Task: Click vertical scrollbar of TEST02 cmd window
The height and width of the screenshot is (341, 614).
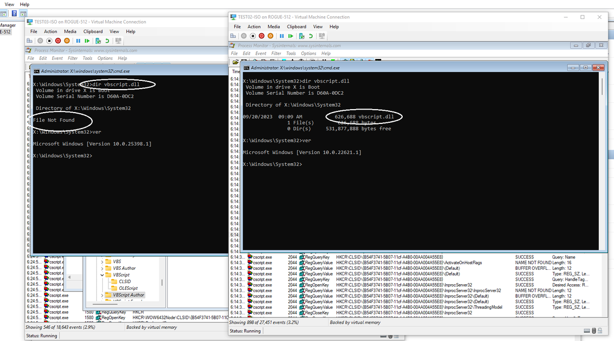Action: [x=603, y=161]
